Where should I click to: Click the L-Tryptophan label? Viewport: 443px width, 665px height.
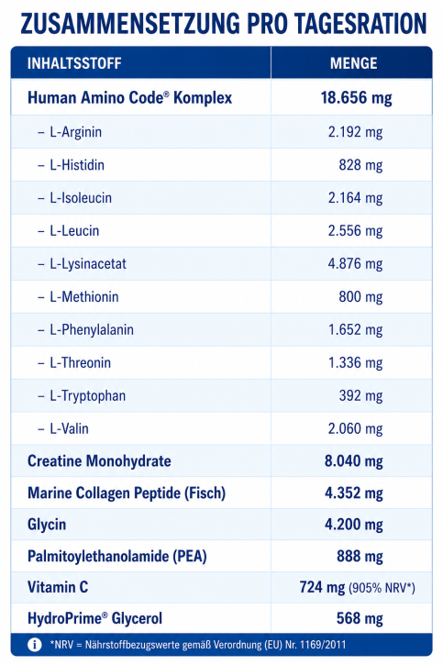click(88, 395)
